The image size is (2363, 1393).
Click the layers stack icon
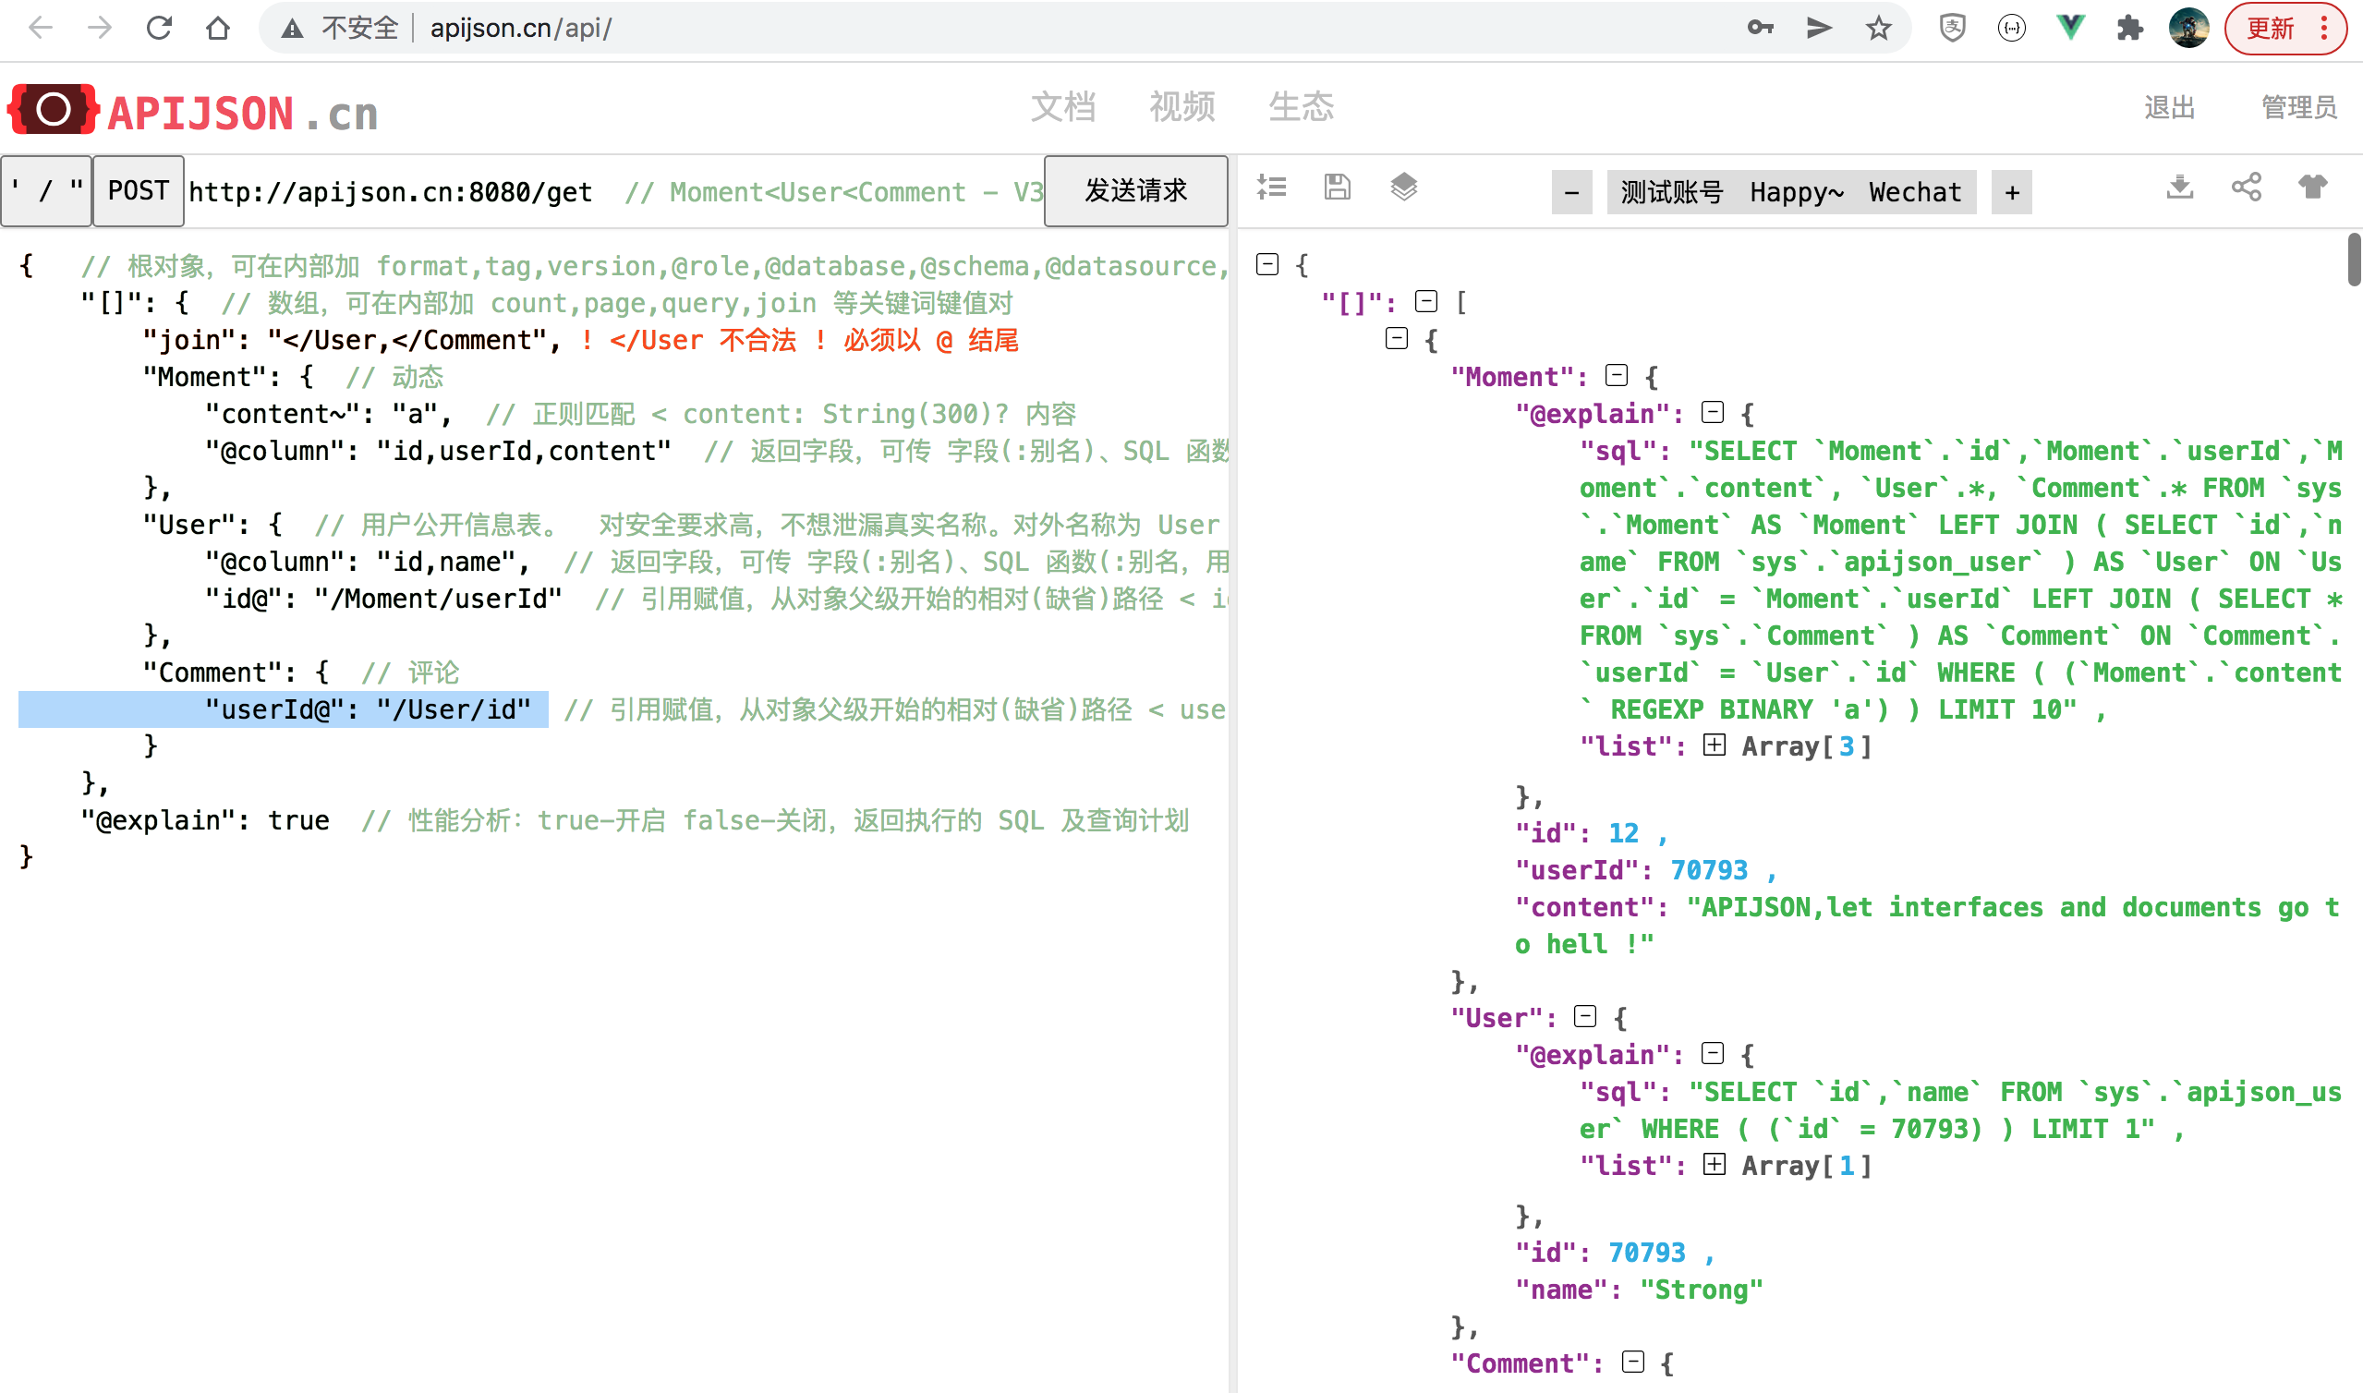point(1403,188)
